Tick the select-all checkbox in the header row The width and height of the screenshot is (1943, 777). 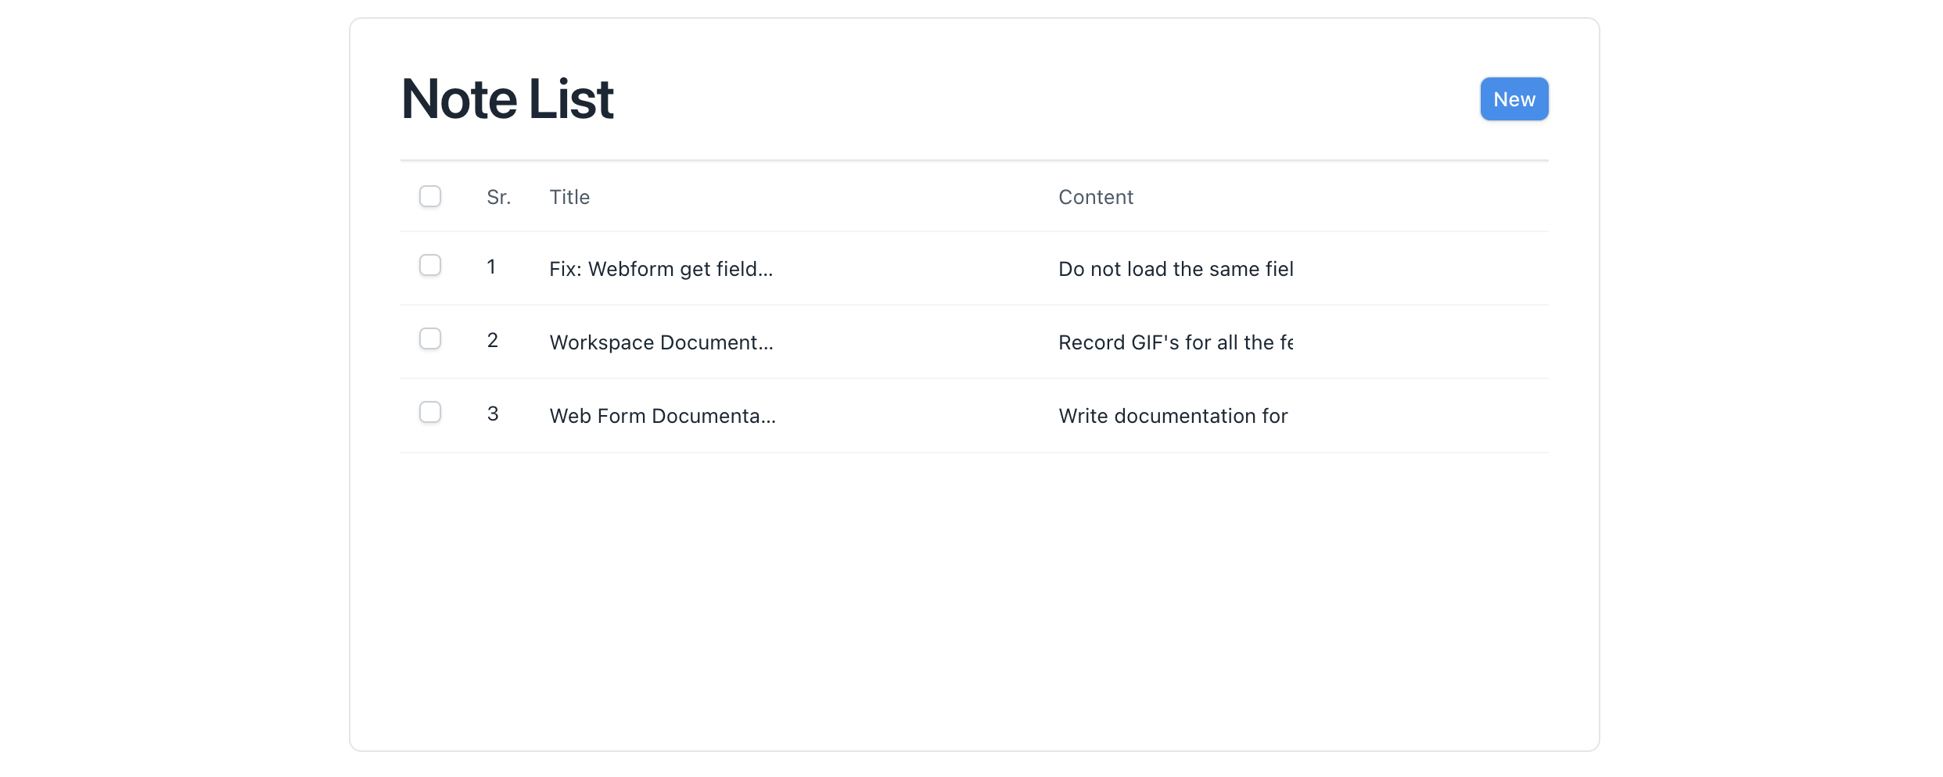(430, 196)
